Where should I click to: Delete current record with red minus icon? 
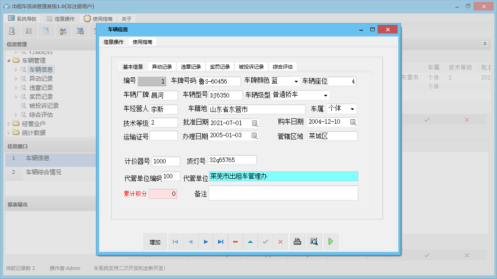[x=235, y=242]
